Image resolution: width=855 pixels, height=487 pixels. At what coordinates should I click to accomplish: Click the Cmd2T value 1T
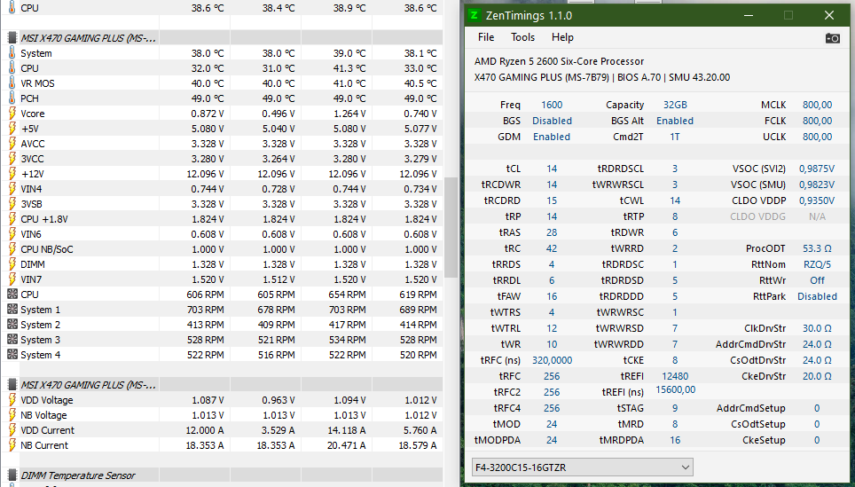coord(675,137)
